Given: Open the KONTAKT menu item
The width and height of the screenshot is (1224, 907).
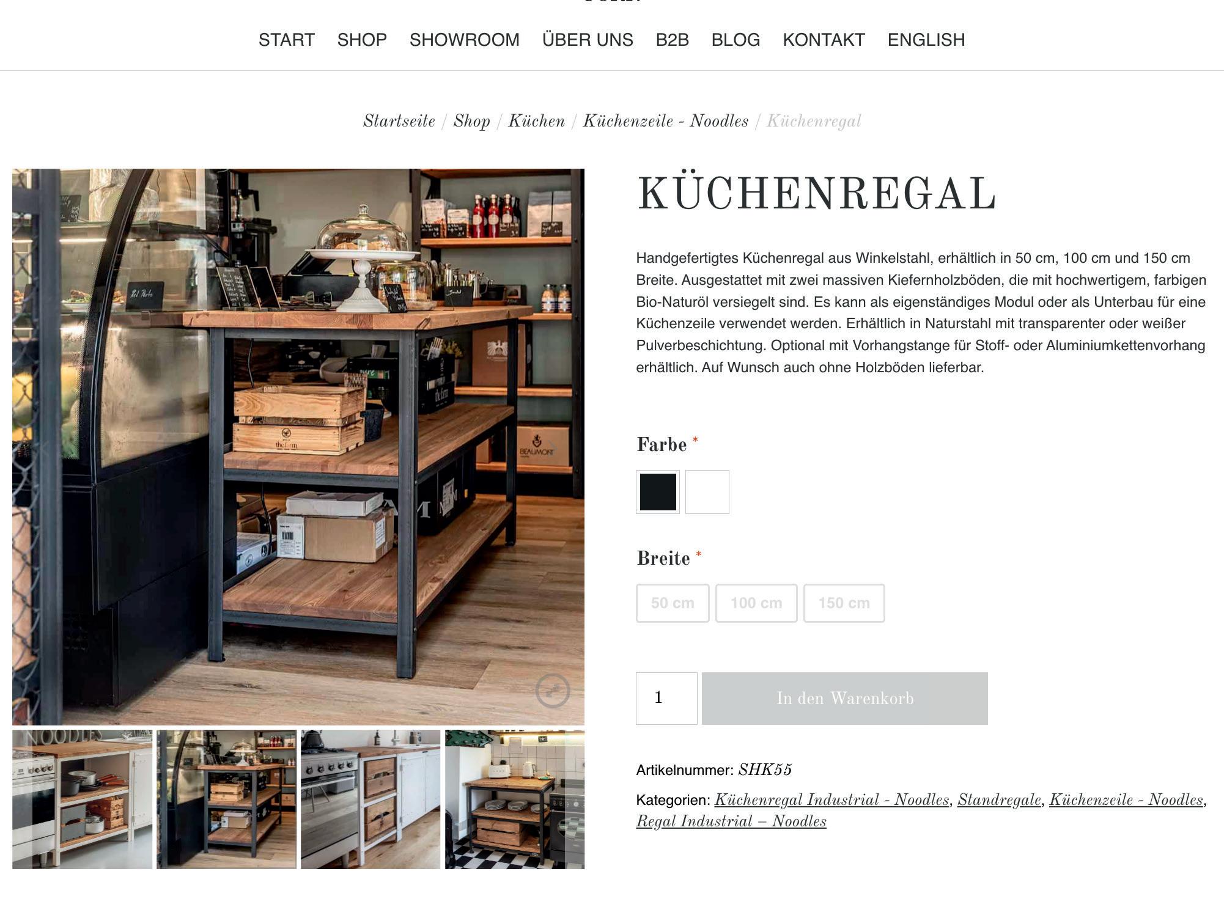Looking at the screenshot, I should pos(824,40).
